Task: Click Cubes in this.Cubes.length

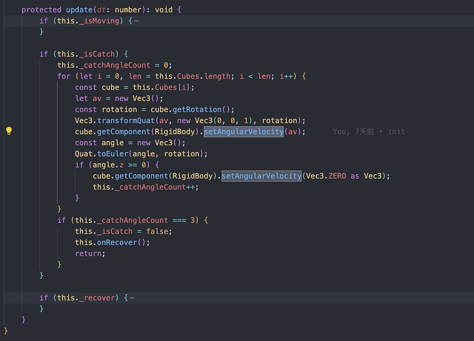Action: (188, 76)
